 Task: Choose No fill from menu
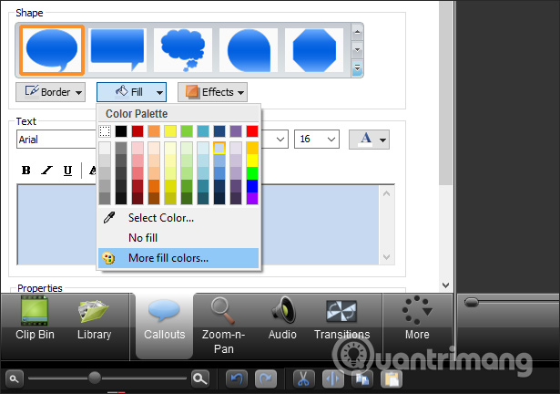click(178, 238)
